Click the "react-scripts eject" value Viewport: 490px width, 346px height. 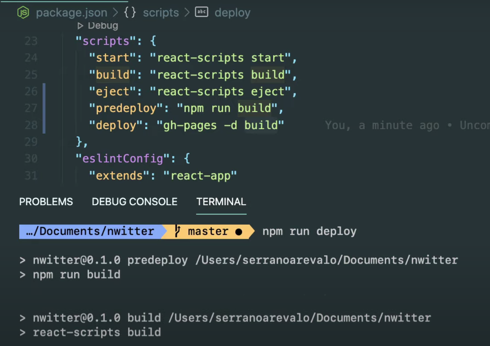[220, 91]
